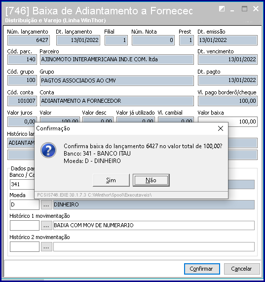Click the Cód. parc. field 140
This screenshot has height=282, width=265.
[x=22, y=60]
